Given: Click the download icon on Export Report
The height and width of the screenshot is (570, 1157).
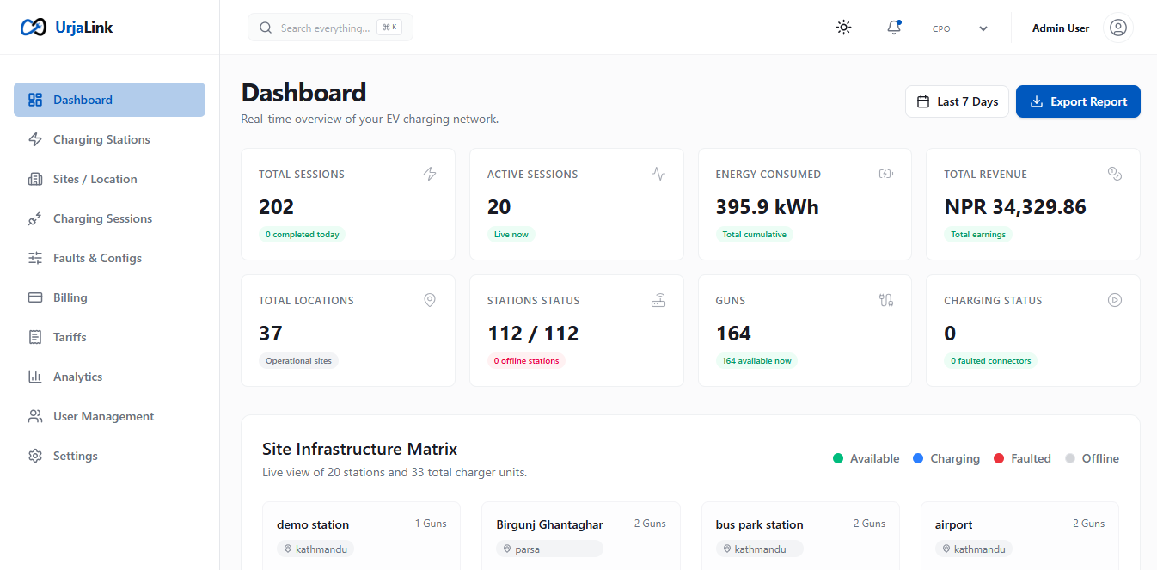Looking at the screenshot, I should click(x=1037, y=101).
